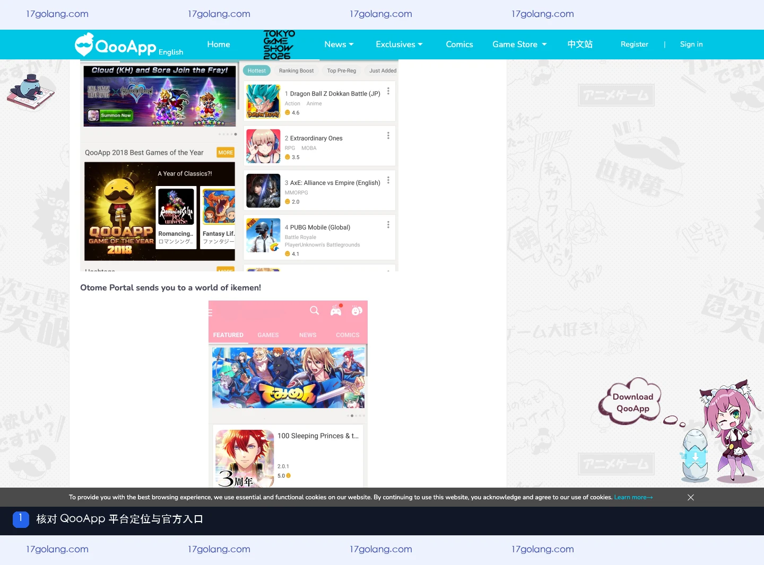Click the Register link
Viewport: 764px width, 565px height.
tap(635, 45)
